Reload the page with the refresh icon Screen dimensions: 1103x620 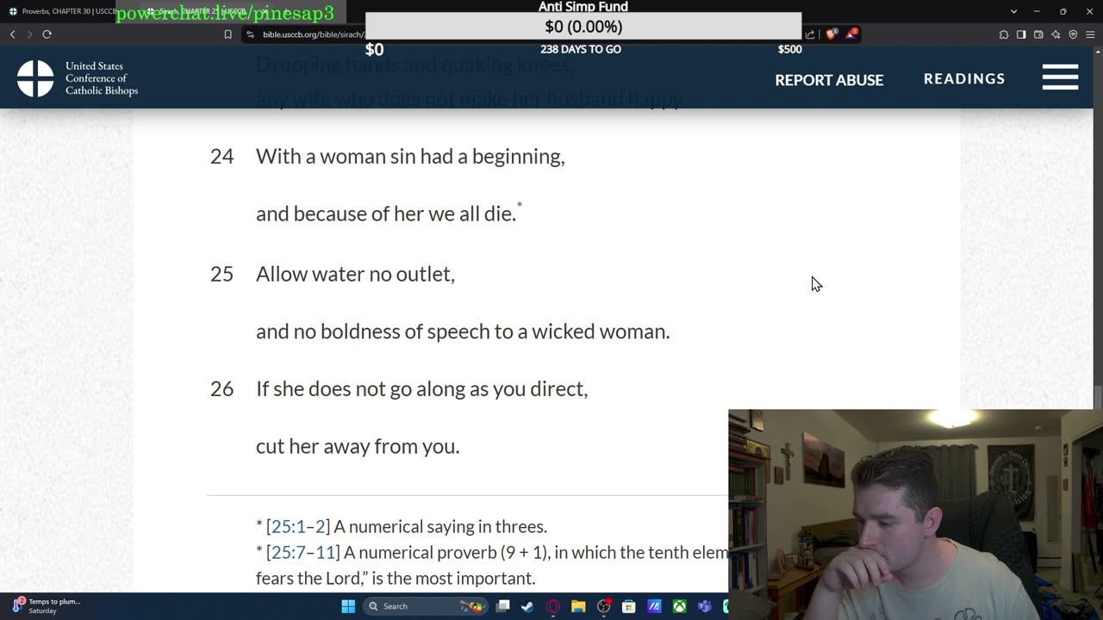(47, 34)
